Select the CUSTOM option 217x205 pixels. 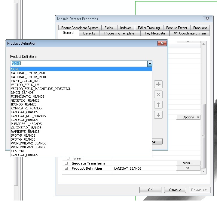(81, 151)
